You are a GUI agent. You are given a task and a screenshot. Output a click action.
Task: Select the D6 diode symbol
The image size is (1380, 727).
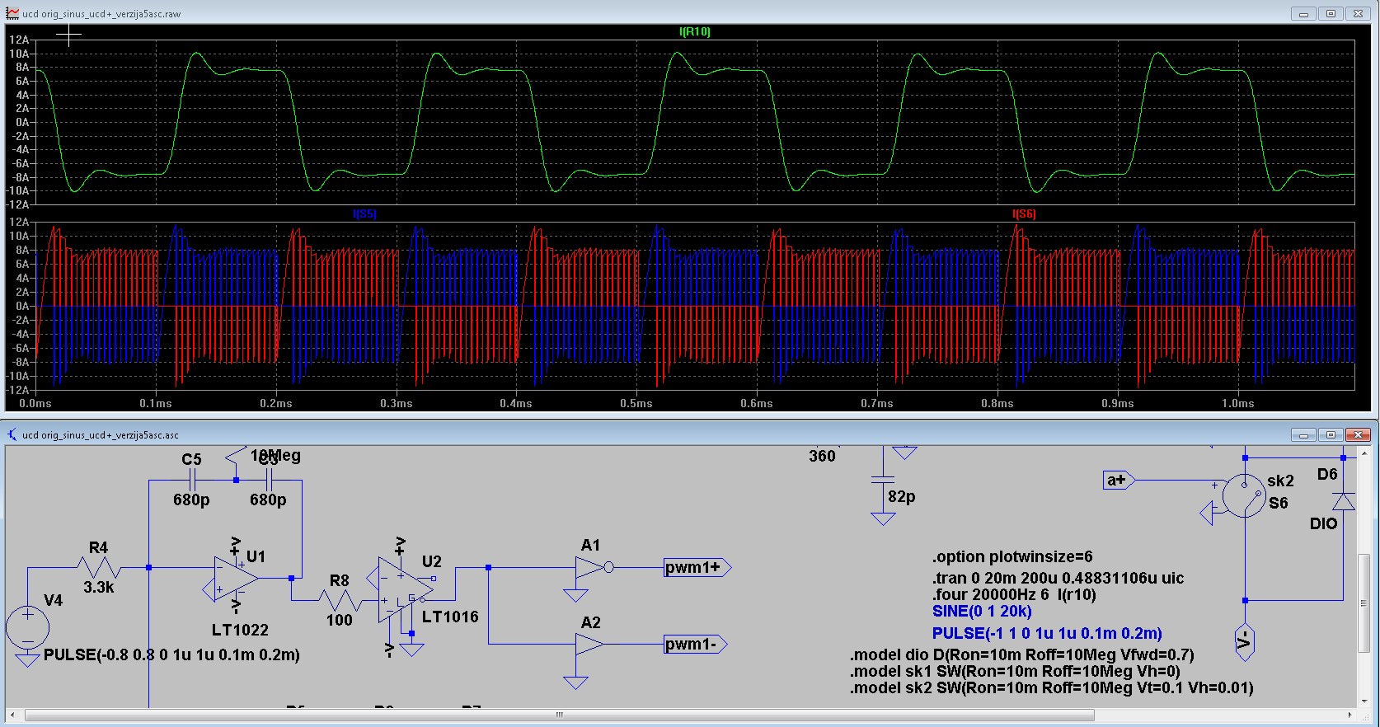coord(1343,500)
